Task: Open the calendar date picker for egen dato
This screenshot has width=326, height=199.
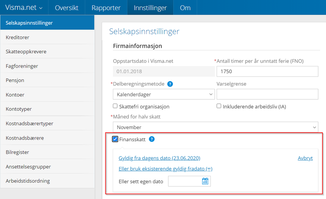Action: [x=205, y=181]
